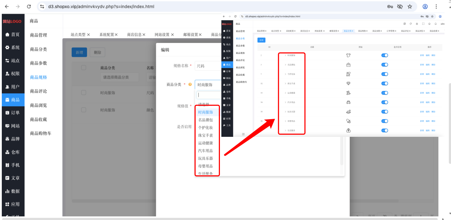Reload the page in the main browser toolbar
This screenshot has height=220, width=451.
pyautogui.click(x=29, y=6)
